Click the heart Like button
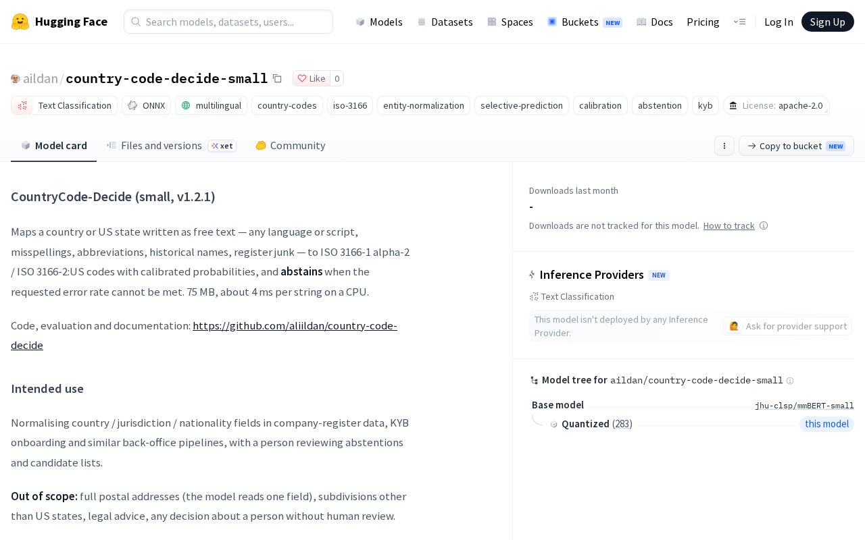 tap(312, 78)
